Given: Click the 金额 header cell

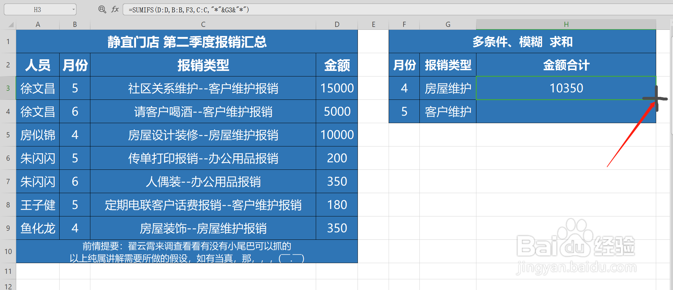Looking at the screenshot, I should [x=337, y=65].
